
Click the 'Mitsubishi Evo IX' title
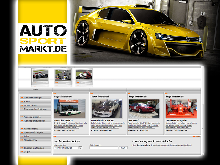point(102,120)
